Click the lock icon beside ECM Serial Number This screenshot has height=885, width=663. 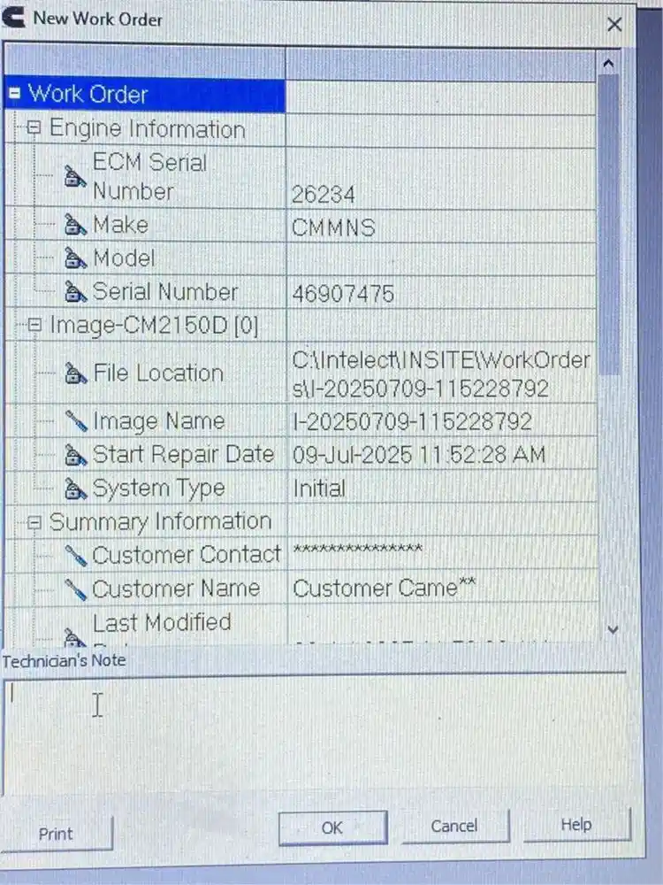[x=75, y=177]
